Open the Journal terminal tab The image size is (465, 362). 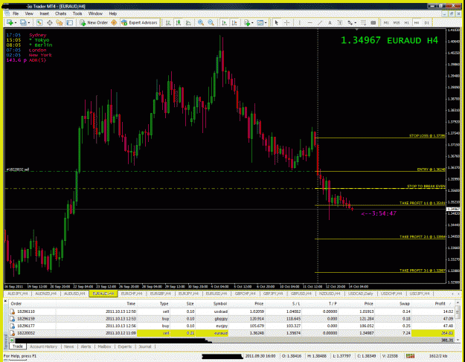[145, 346]
